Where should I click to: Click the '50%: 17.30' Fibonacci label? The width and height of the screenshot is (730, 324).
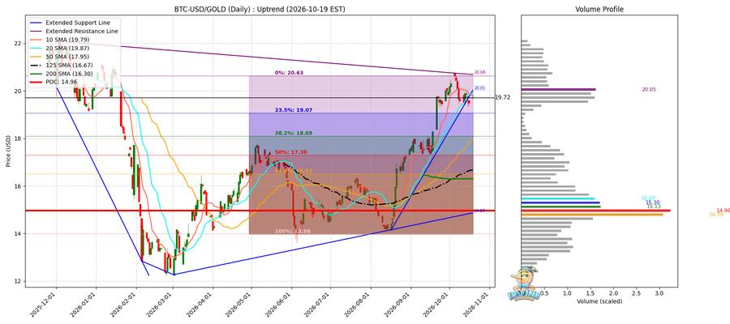click(x=290, y=152)
